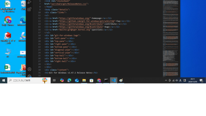This screenshot has width=206, height=116.
Task: Show hidden system tray icons
Action: coord(166,80)
